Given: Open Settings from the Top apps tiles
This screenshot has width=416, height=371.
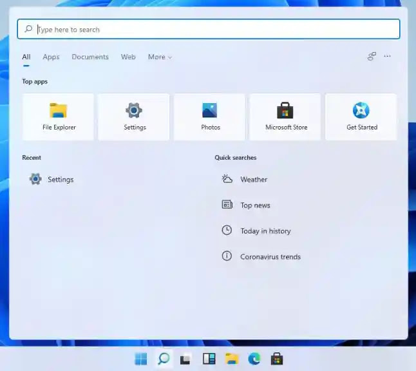Looking at the screenshot, I should [134, 117].
